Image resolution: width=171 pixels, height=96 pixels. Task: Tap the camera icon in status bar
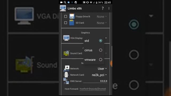coord(61,2)
